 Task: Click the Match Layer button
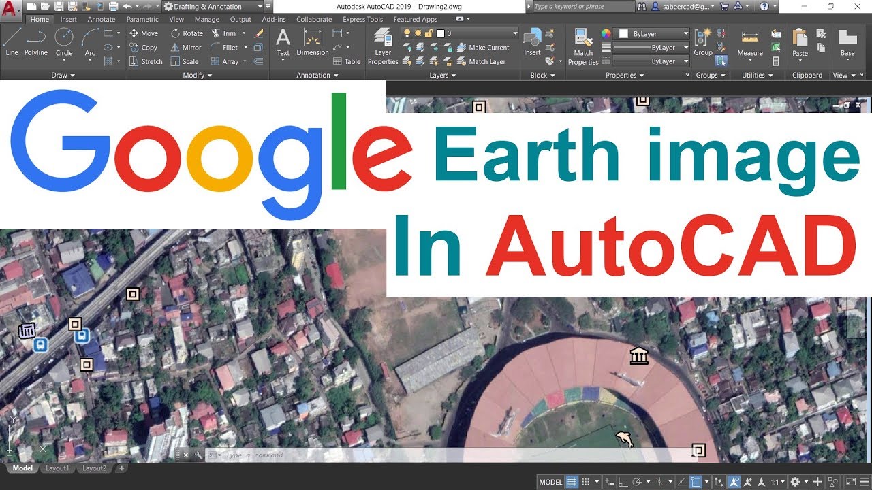[x=481, y=61]
